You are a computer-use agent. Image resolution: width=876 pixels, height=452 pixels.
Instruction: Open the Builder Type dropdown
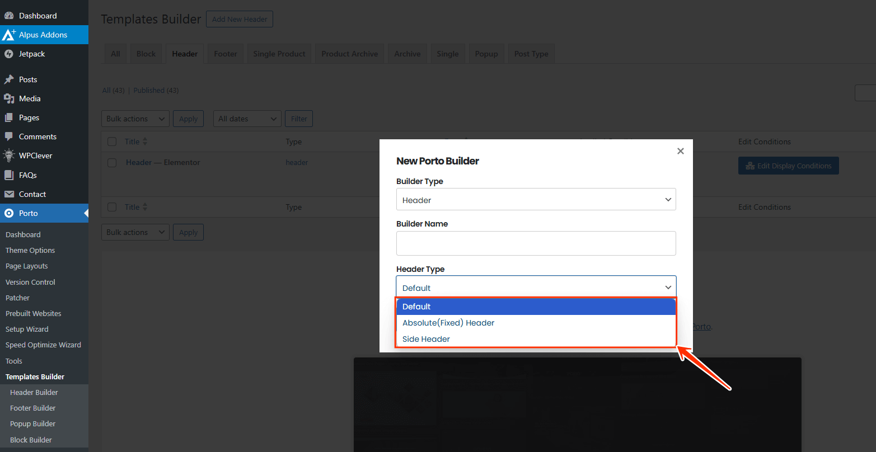tap(536, 200)
